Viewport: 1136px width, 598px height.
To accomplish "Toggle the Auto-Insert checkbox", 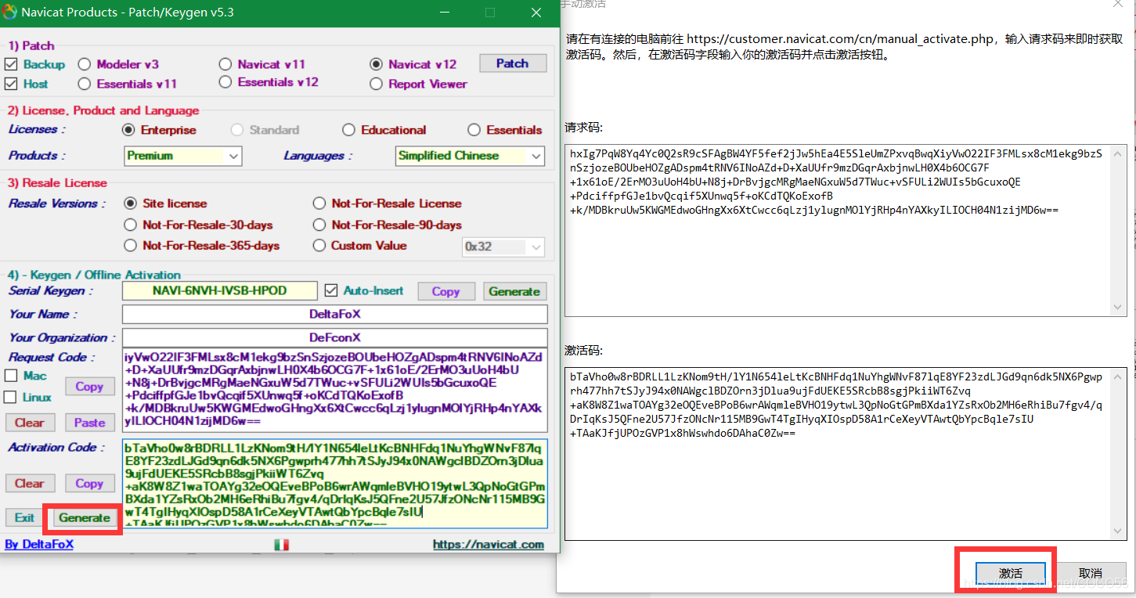I will [331, 290].
